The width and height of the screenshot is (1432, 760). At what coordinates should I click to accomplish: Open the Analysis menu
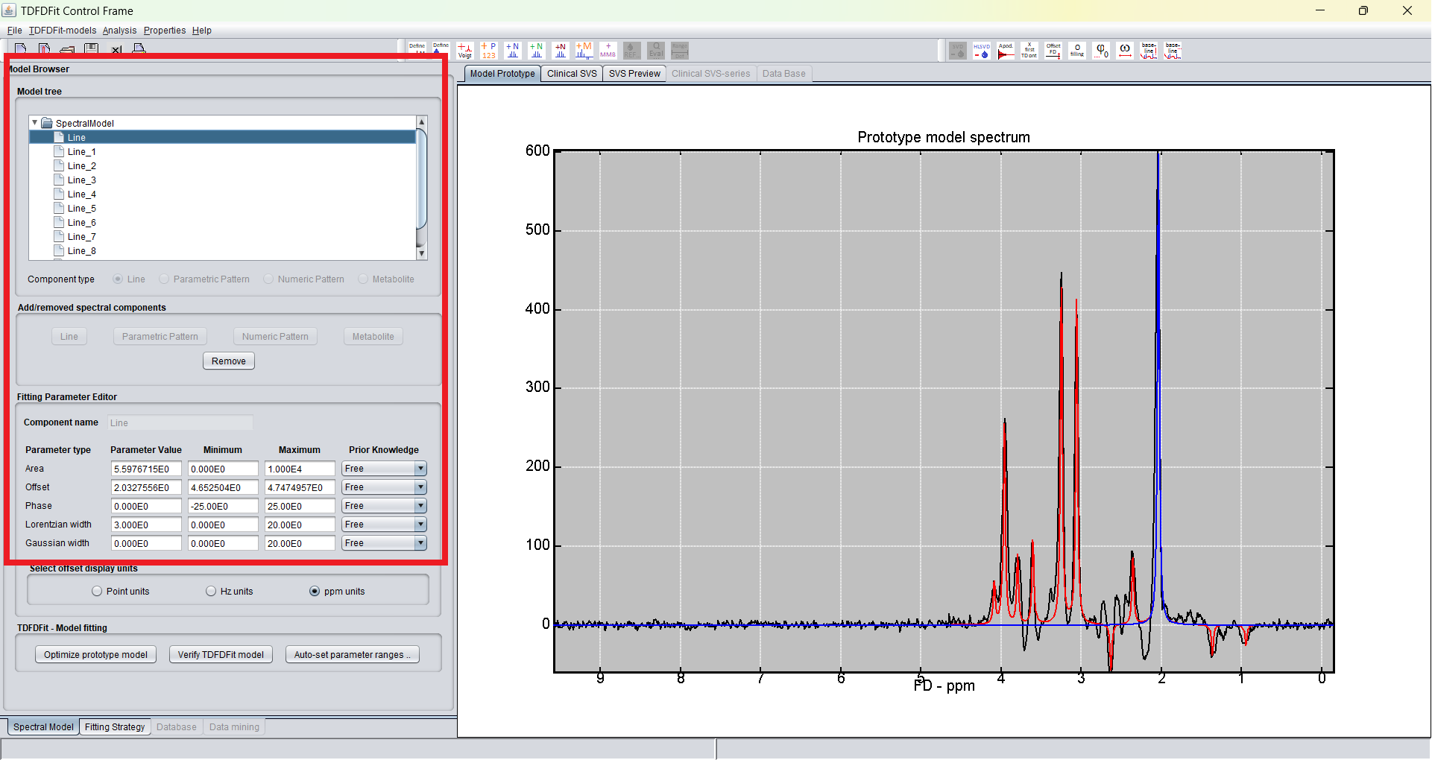pyautogui.click(x=119, y=31)
